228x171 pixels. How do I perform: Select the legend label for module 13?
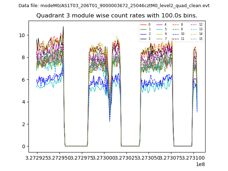tap(201, 29)
